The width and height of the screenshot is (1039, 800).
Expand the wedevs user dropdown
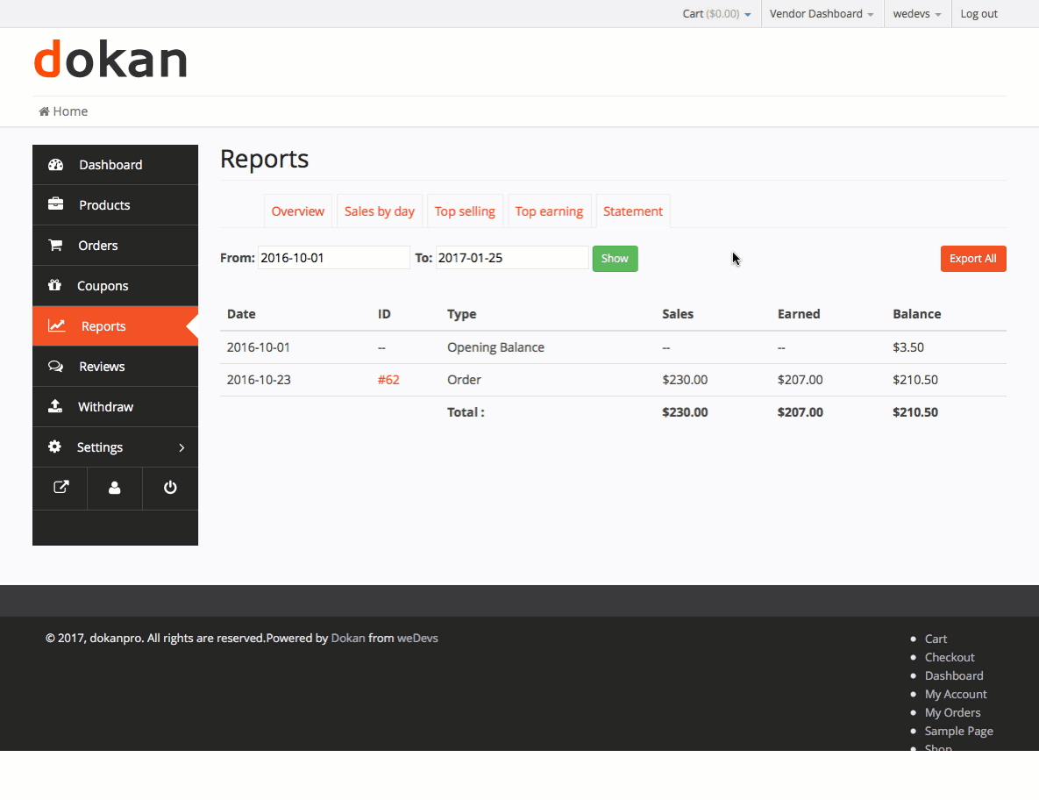click(917, 14)
